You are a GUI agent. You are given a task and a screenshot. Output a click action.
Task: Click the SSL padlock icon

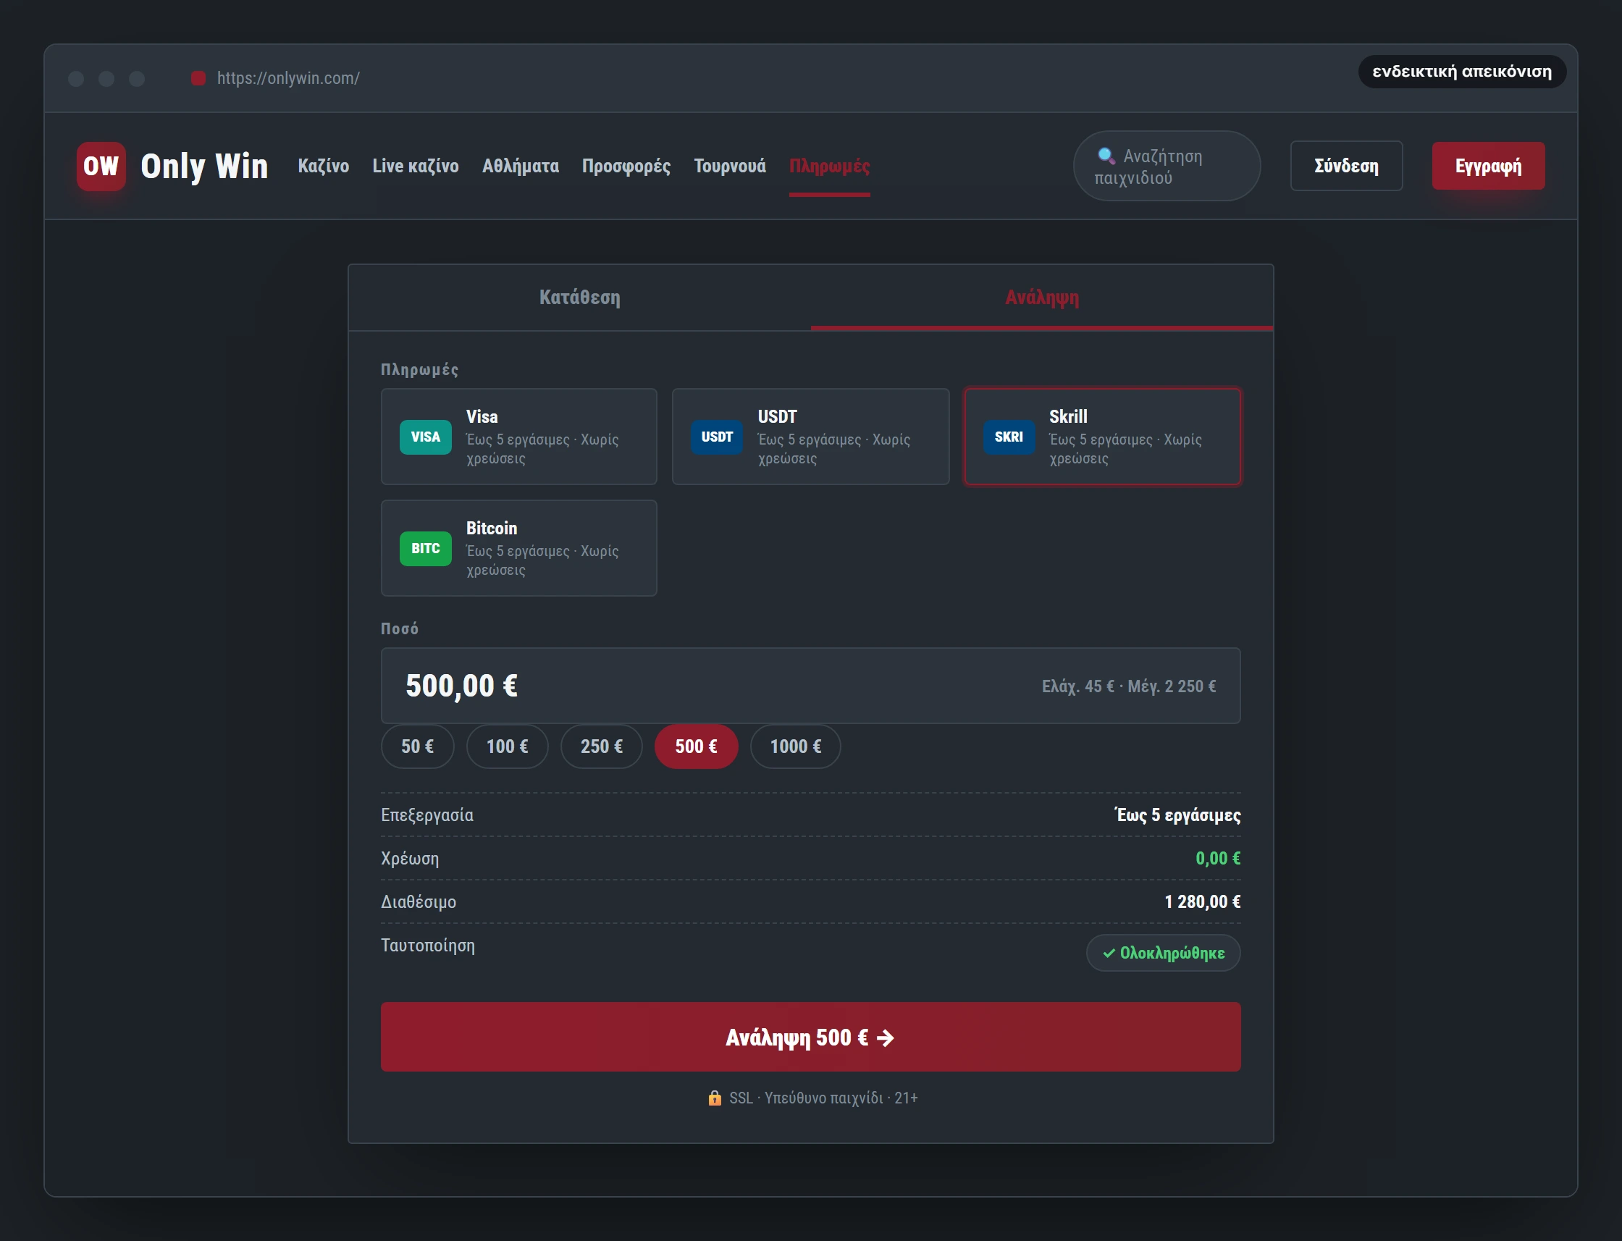[714, 1098]
